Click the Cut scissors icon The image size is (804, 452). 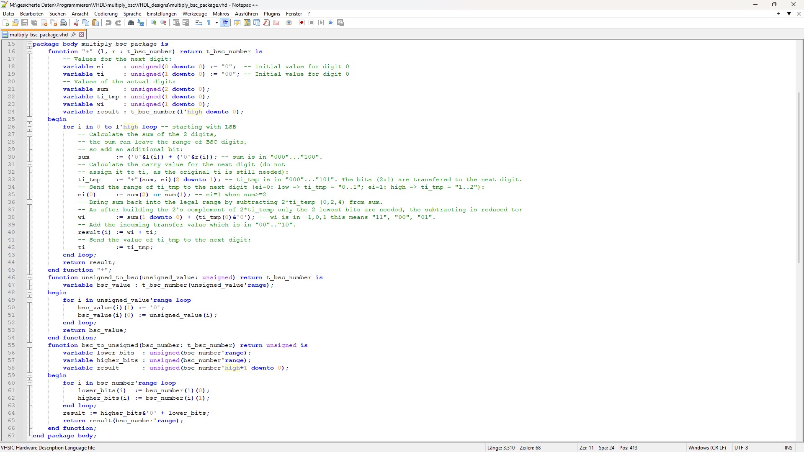(76, 23)
